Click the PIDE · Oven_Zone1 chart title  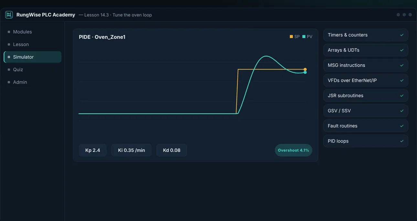click(102, 37)
